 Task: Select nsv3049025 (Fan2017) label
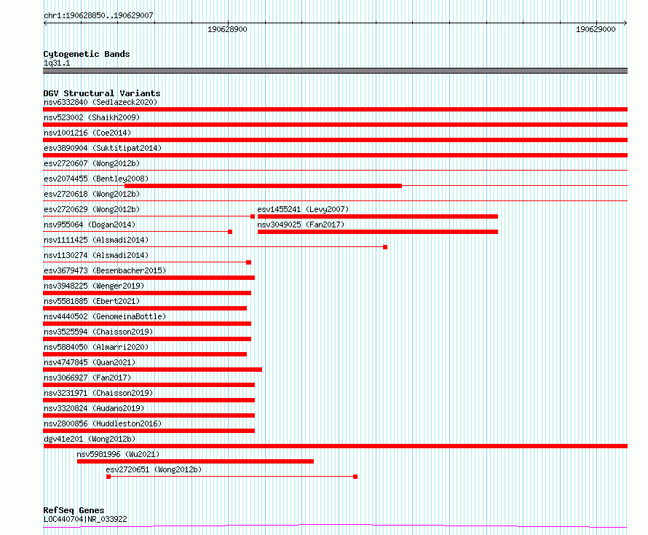tap(301, 224)
